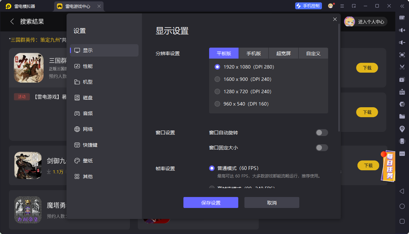Click the red 活动 tag
This screenshot has width=409, height=234.
[22, 97]
